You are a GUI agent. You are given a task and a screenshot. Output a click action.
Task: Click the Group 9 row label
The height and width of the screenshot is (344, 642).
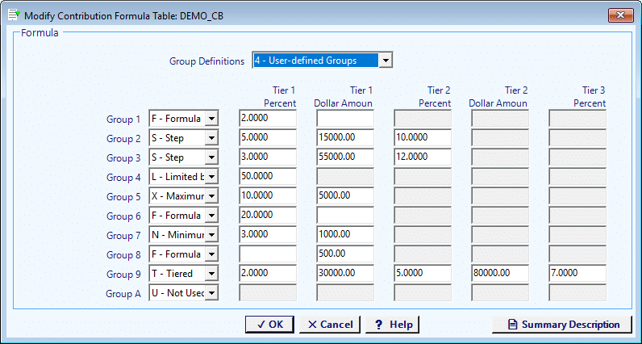123,275
